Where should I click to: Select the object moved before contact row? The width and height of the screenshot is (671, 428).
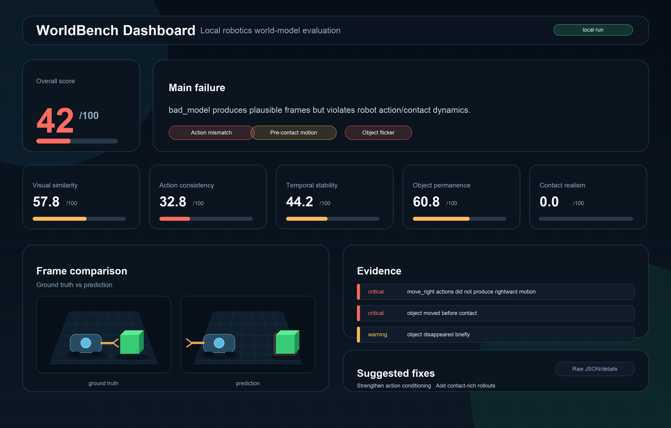[496, 313]
